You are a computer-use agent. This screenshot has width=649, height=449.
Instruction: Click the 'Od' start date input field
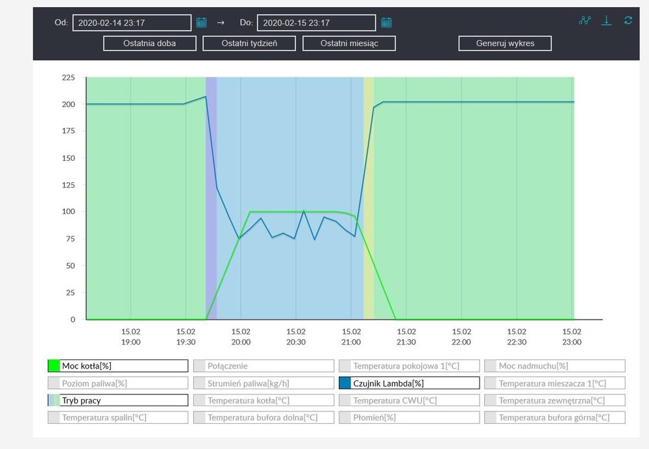point(132,23)
